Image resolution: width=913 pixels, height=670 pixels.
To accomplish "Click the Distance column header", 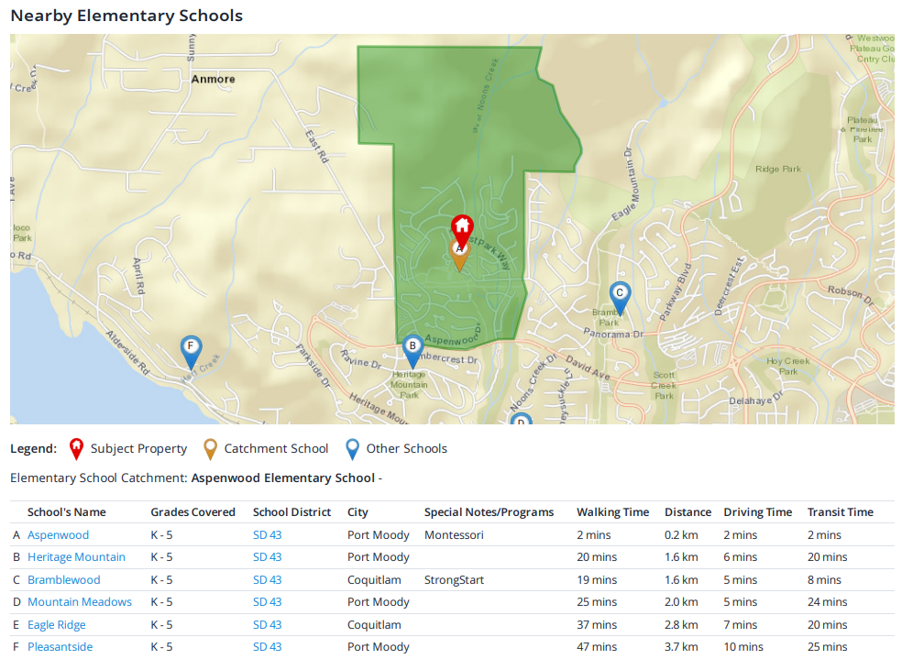I will [687, 512].
